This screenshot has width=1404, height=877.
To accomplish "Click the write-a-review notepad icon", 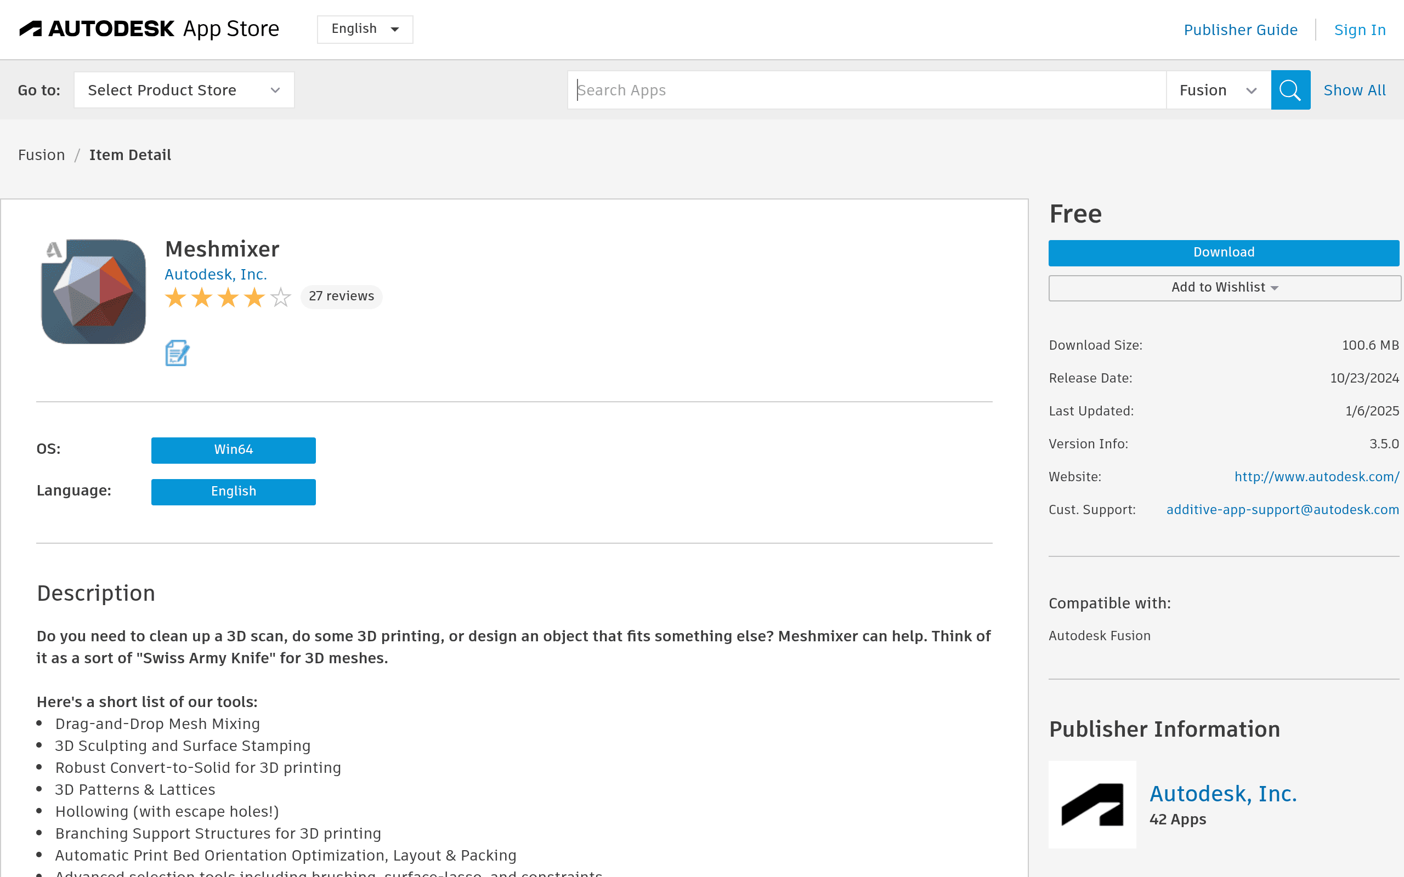I will coord(177,352).
